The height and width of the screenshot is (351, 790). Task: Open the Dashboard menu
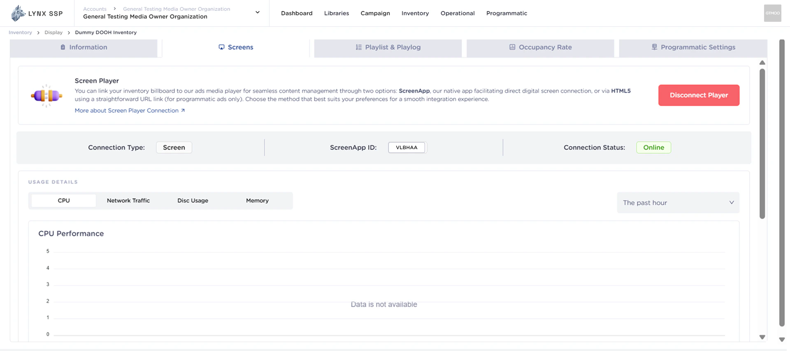tap(297, 13)
